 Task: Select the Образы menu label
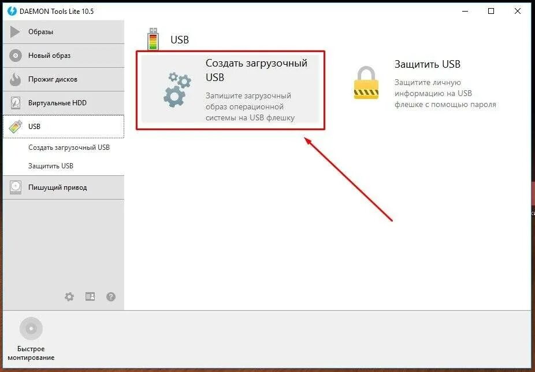[40, 32]
